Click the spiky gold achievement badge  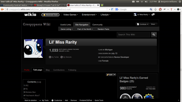point(149,96)
